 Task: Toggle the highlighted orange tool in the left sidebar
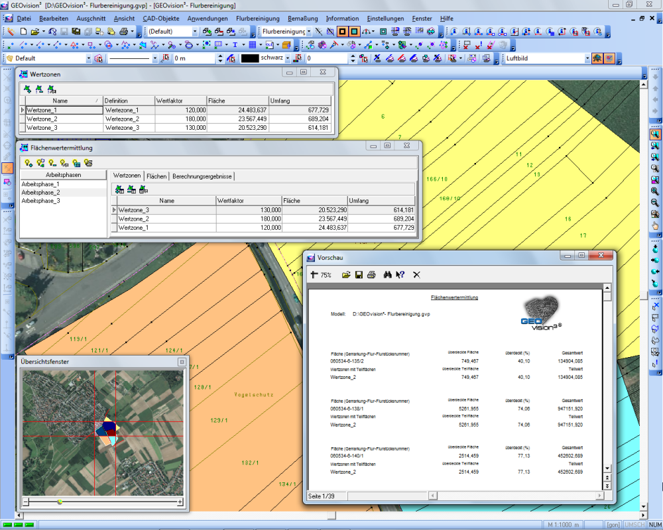click(x=7, y=168)
